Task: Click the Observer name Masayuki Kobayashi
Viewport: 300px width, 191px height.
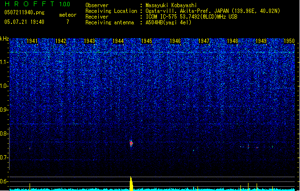Action: [x=171, y=5]
